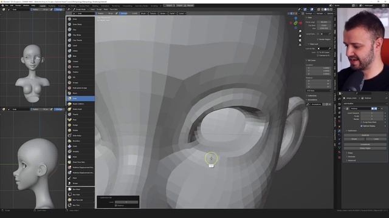Select the Elastic Deform tool
The width and height of the screenshot is (389, 218).
(x=80, y=104)
